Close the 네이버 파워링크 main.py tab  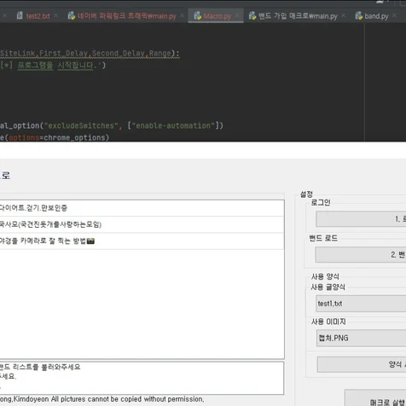[x=182, y=15]
